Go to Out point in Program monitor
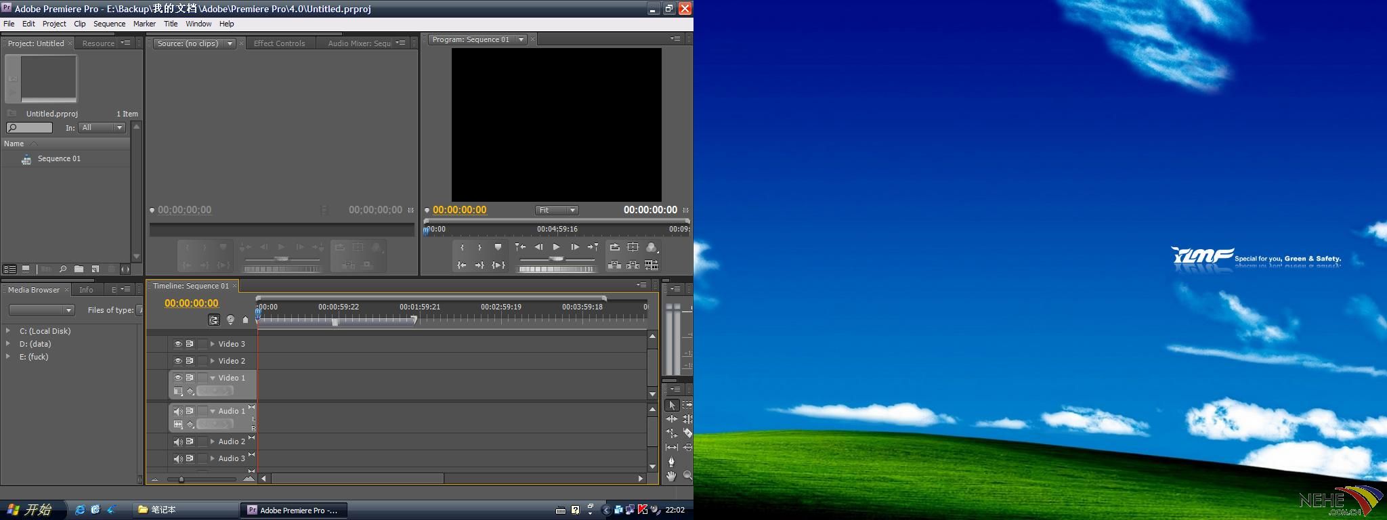The height and width of the screenshot is (520, 1387). pos(479,265)
